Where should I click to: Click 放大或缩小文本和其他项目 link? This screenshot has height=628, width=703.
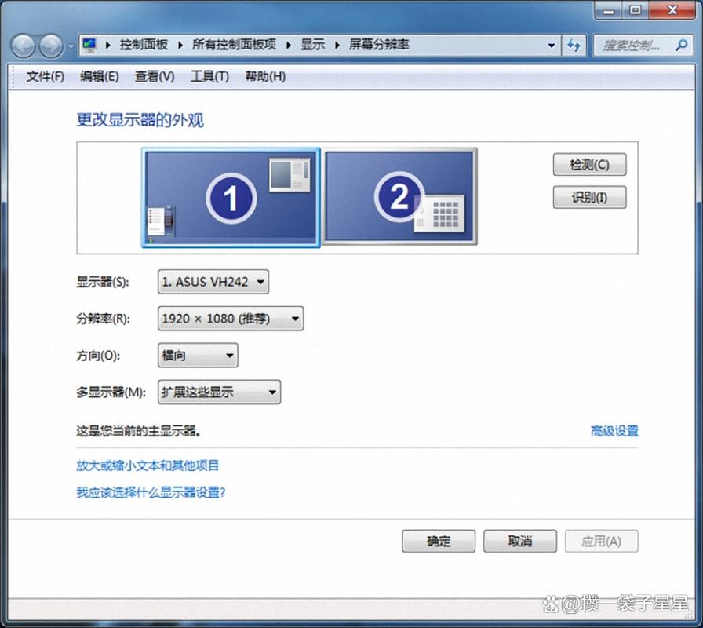pyautogui.click(x=148, y=466)
